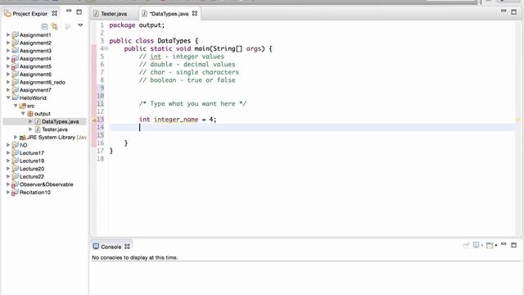Click line number 18 in the gutter
Image resolution: width=524 pixels, height=295 pixels.
click(x=100, y=159)
